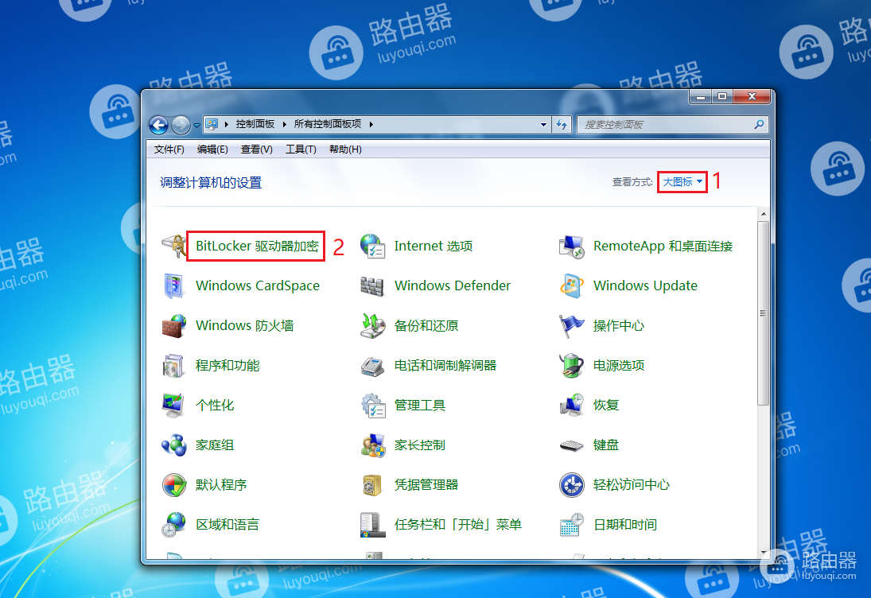This screenshot has height=598, width=871.
Task: Click the 所有控制面板项 breadcrumb segment
Action: pyautogui.click(x=328, y=124)
